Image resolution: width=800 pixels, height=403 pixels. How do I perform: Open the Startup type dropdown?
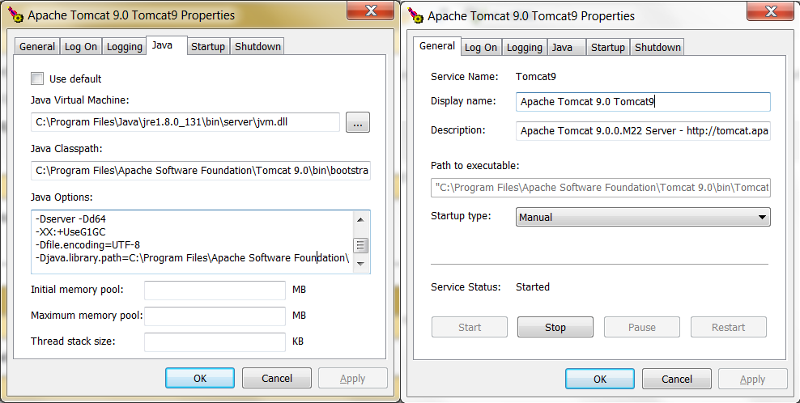pyautogui.click(x=643, y=217)
